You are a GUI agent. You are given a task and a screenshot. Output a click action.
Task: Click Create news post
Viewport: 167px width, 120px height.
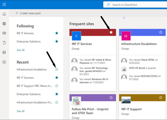tap(28, 13)
